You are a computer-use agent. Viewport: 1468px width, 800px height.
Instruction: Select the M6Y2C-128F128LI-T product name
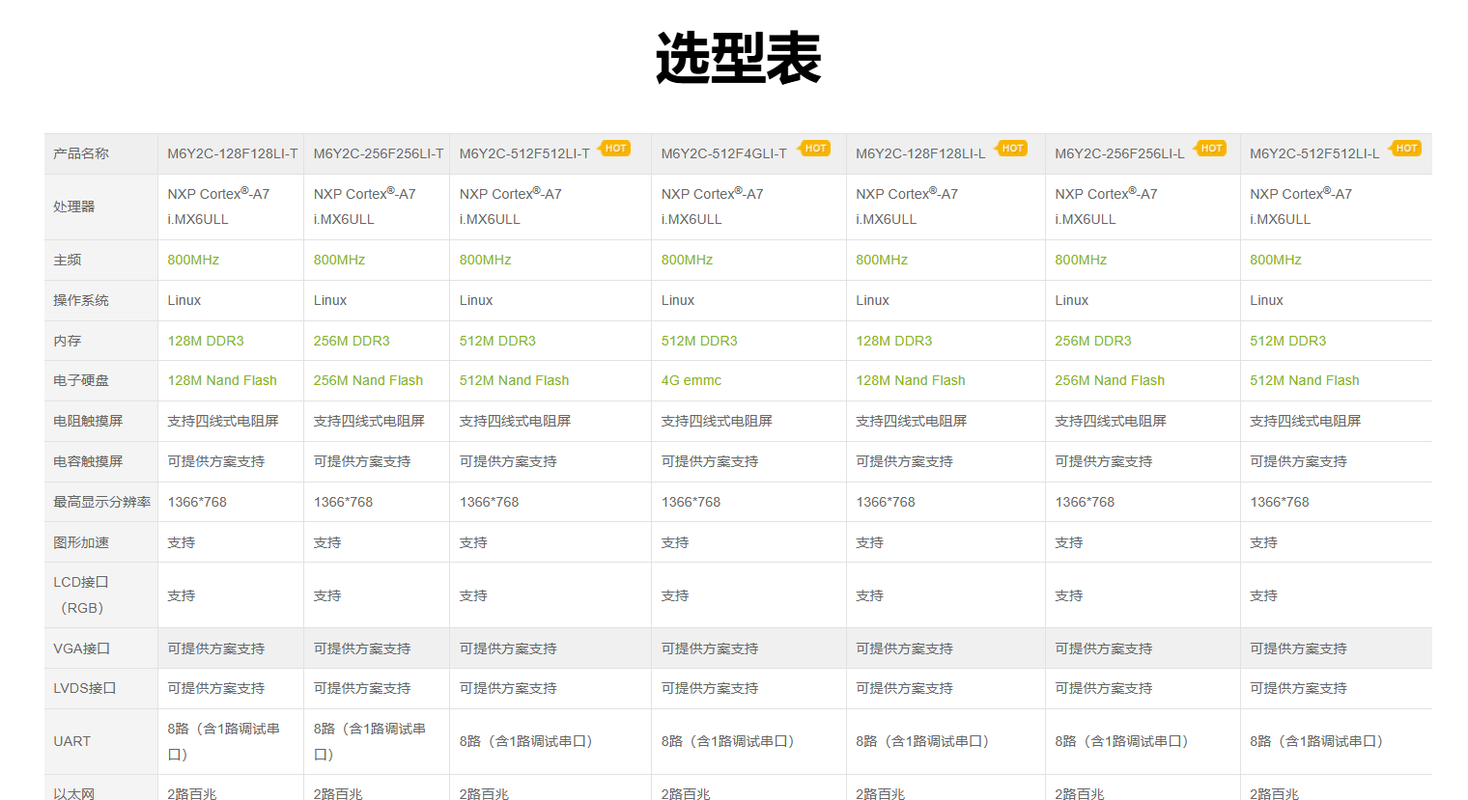point(232,153)
